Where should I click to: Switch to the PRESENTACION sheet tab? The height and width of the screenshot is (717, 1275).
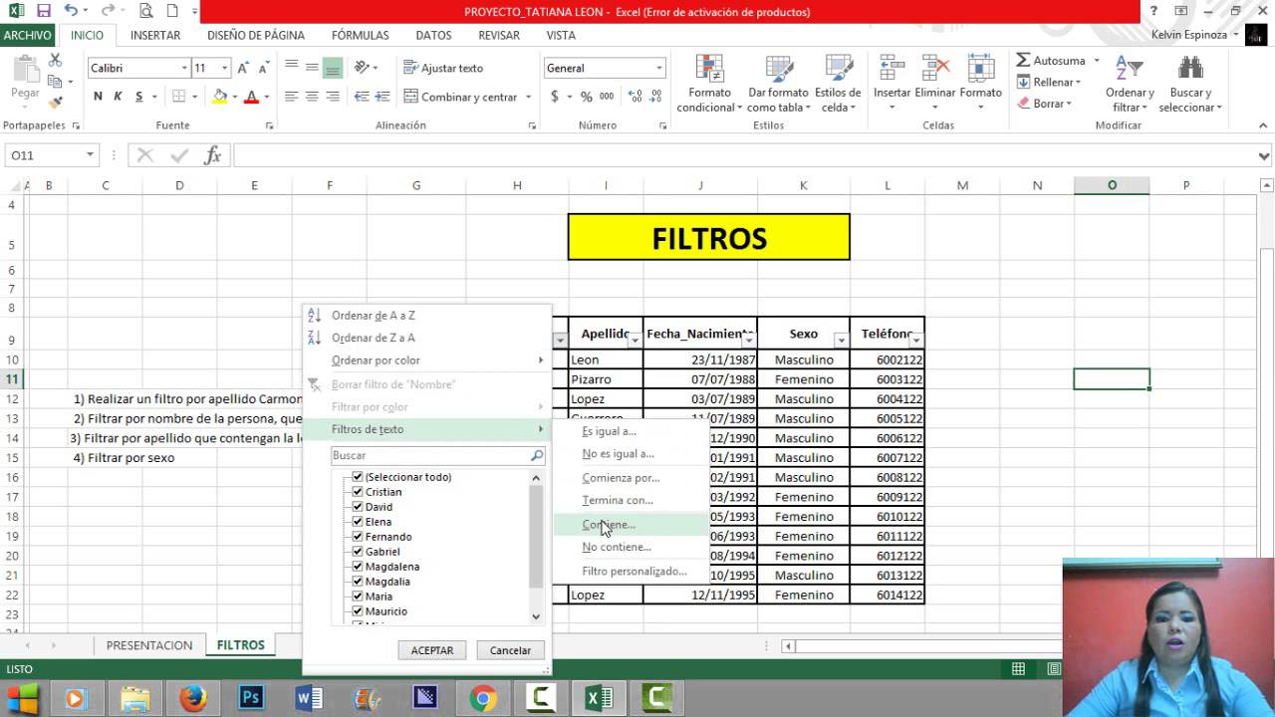click(x=149, y=645)
